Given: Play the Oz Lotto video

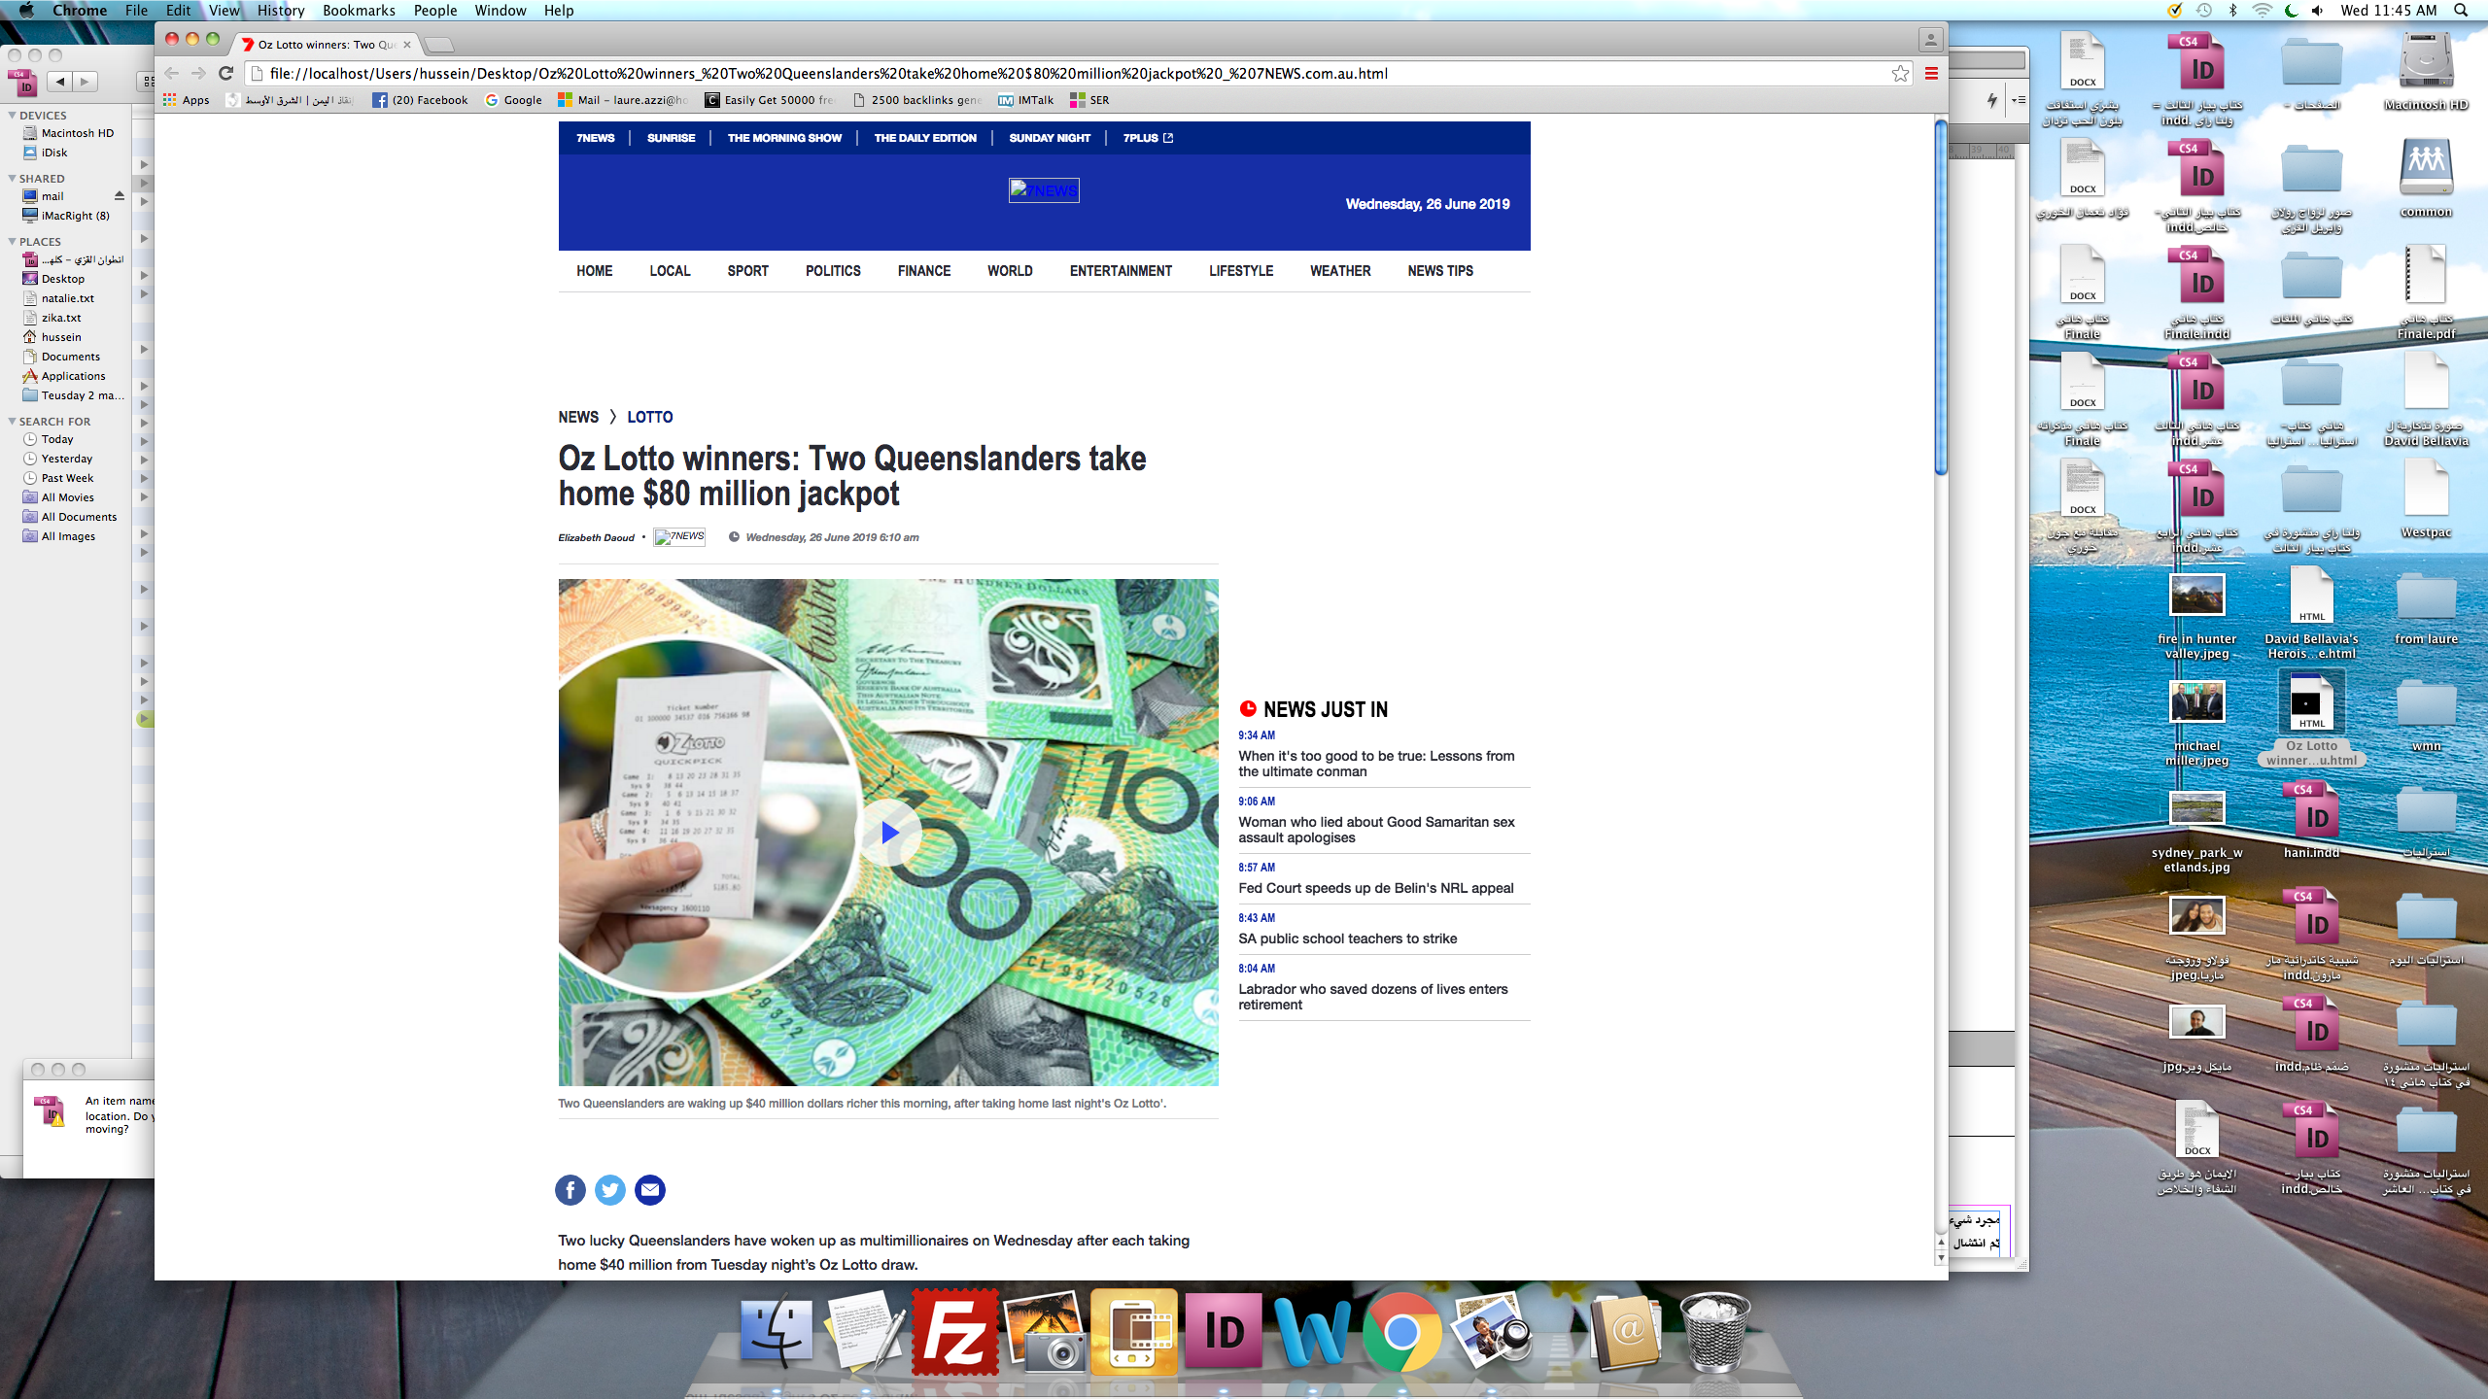Looking at the screenshot, I should pos(888,833).
